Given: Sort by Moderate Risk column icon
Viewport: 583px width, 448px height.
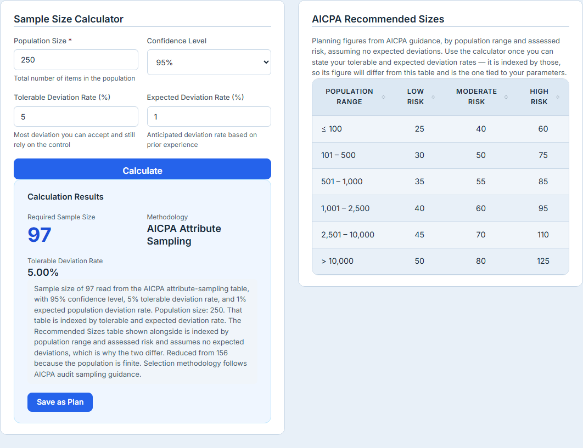Looking at the screenshot, I should [x=506, y=97].
